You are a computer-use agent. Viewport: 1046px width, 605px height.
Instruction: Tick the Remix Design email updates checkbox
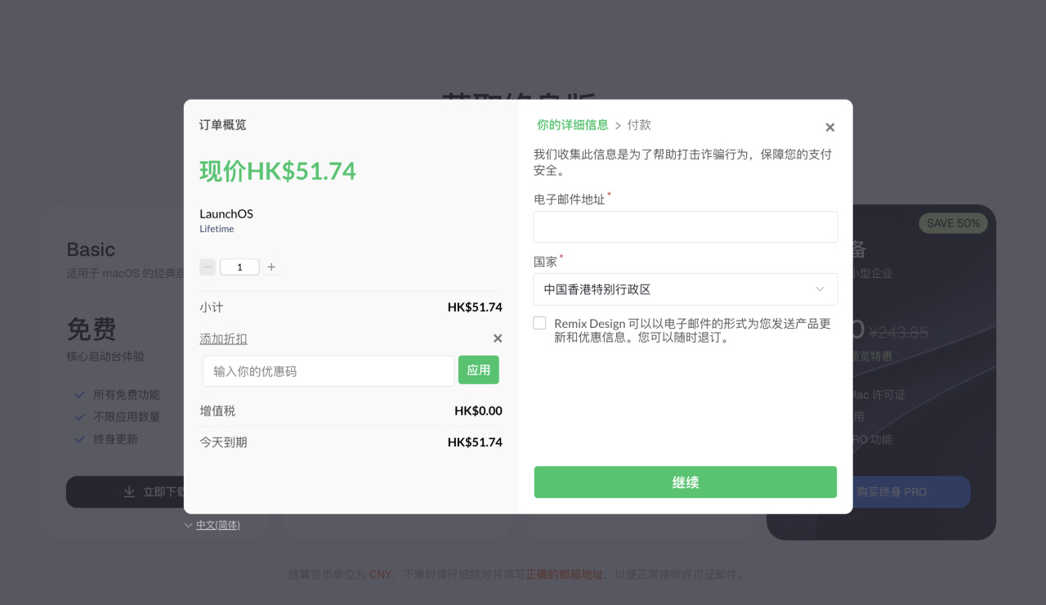pyautogui.click(x=539, y=323)
